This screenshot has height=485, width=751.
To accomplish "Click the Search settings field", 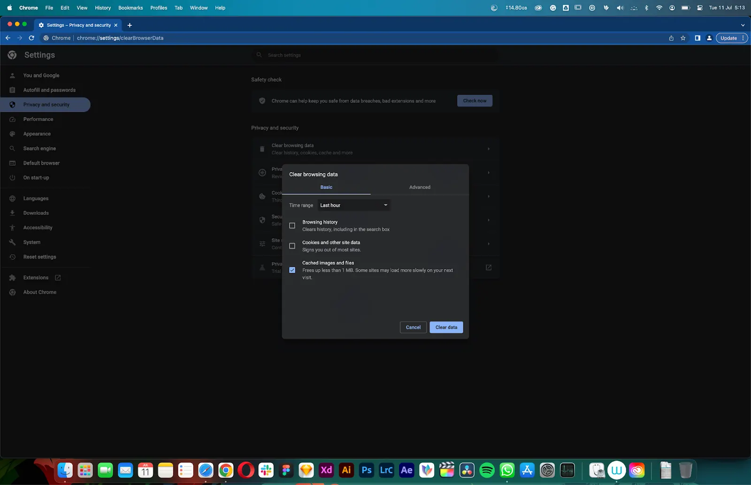I will [x=375, y=55].
